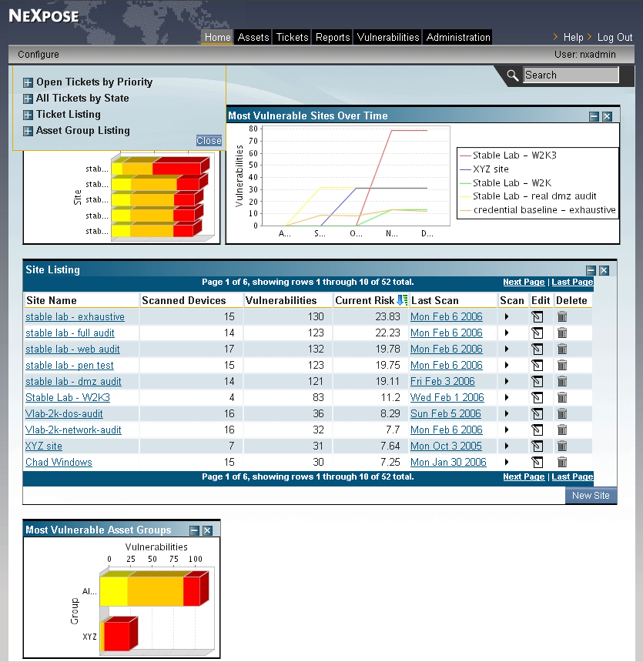Edit the XYZ site entry
The height and width of the screenshot is (662, 643).
(538, 446)
